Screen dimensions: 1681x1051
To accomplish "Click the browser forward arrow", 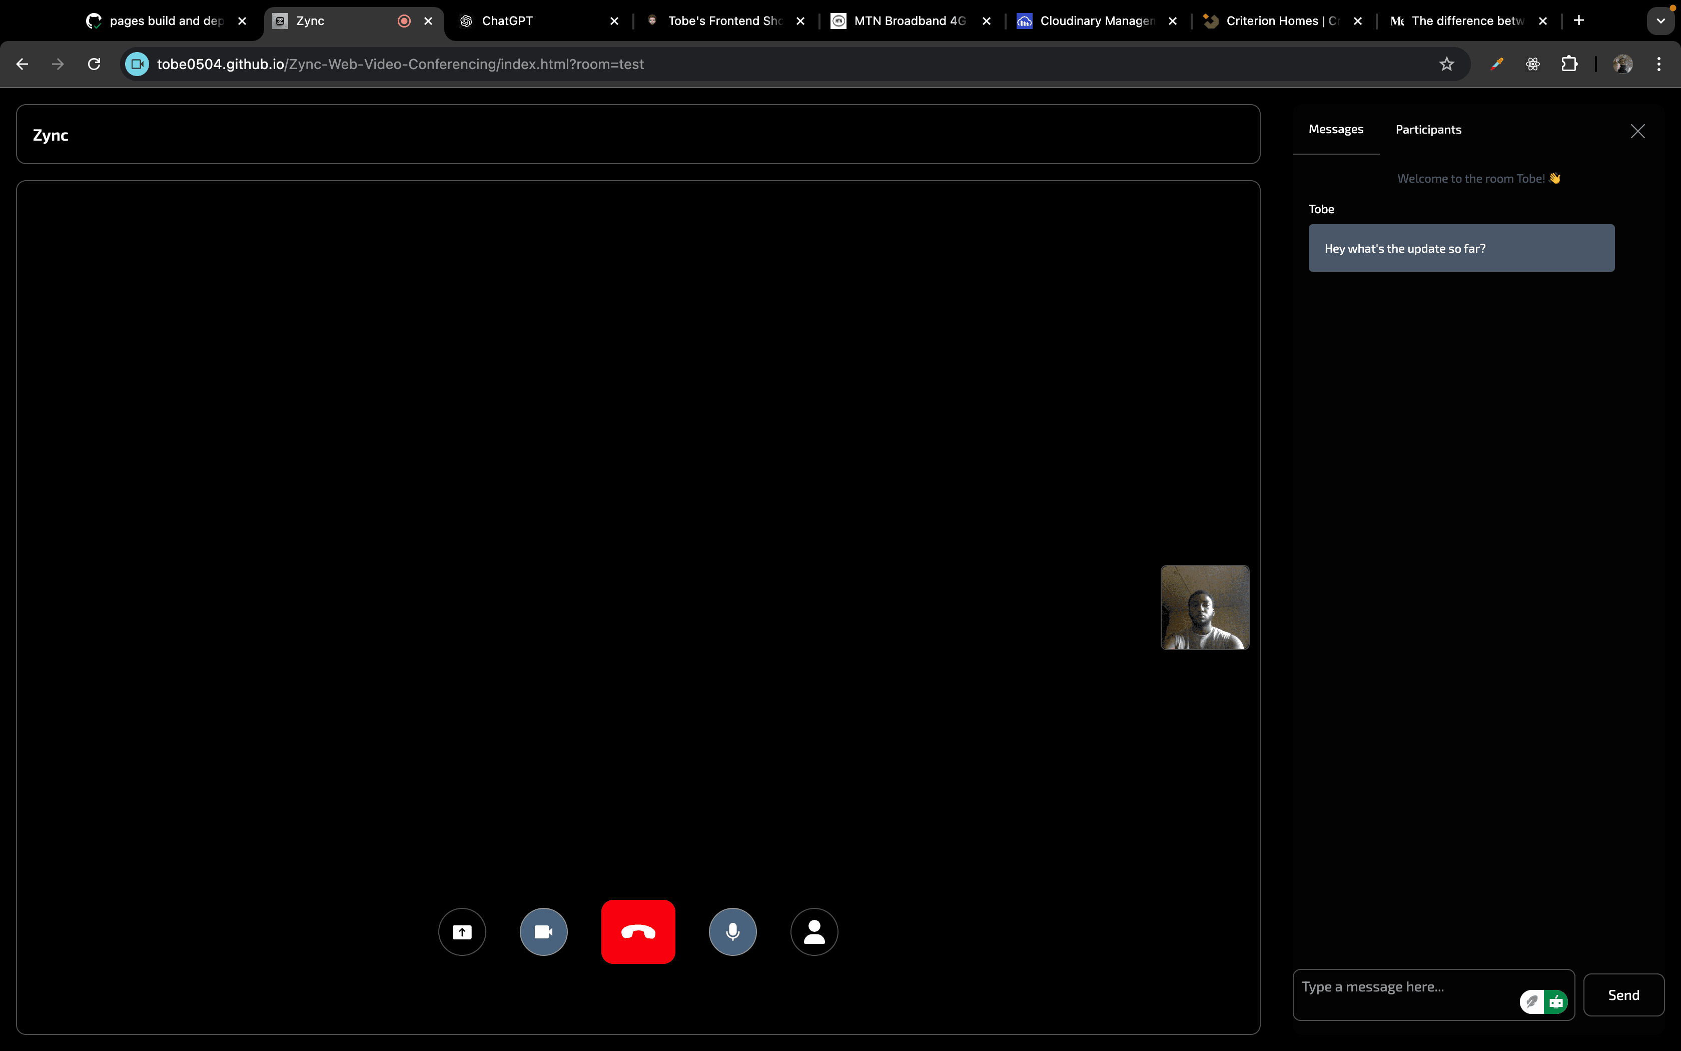I will [59, 64].
